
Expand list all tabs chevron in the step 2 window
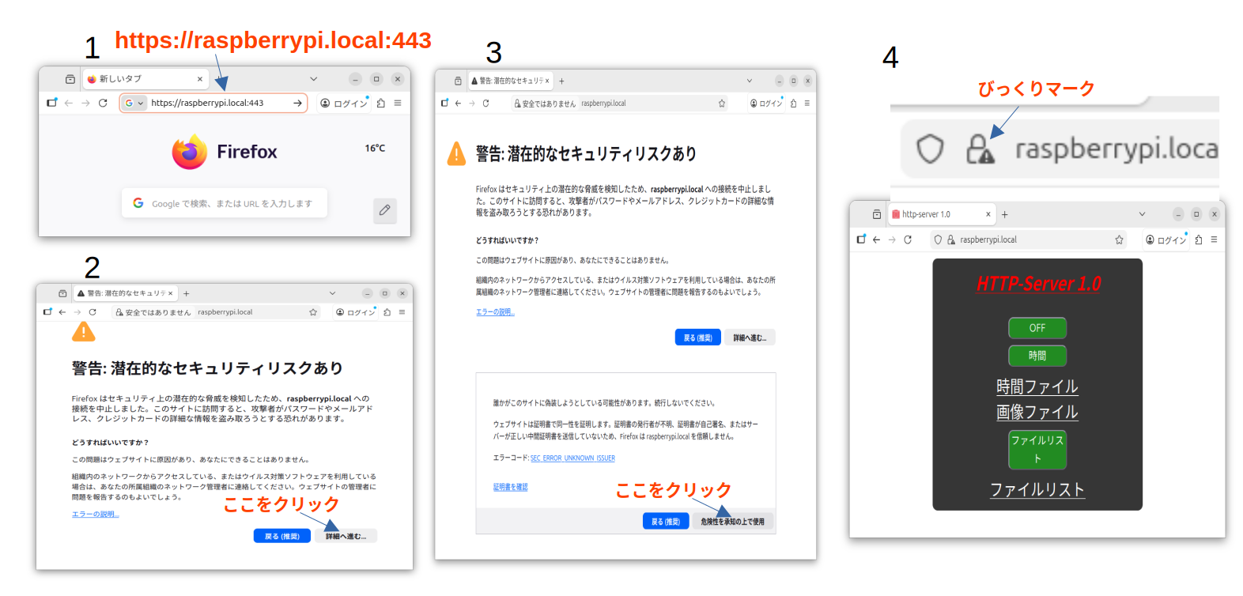click(332, 293)
